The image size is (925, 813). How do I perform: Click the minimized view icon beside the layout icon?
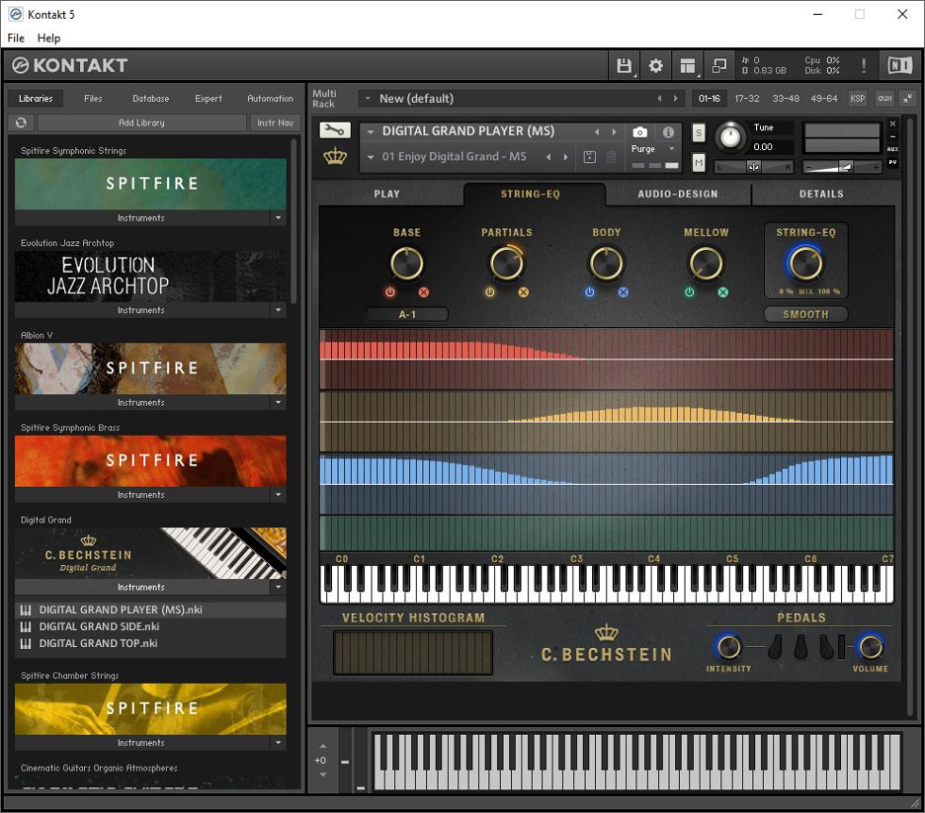[719, 65]
